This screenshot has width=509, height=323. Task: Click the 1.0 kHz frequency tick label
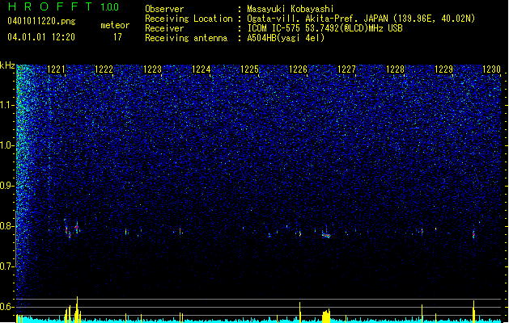pyautogui.click(x=7, y=145)
